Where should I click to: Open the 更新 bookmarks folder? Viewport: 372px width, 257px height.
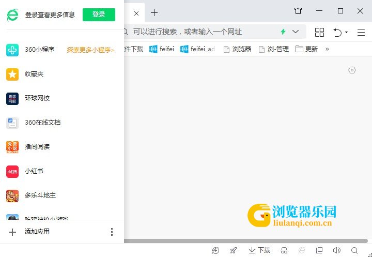pos(306,49)
